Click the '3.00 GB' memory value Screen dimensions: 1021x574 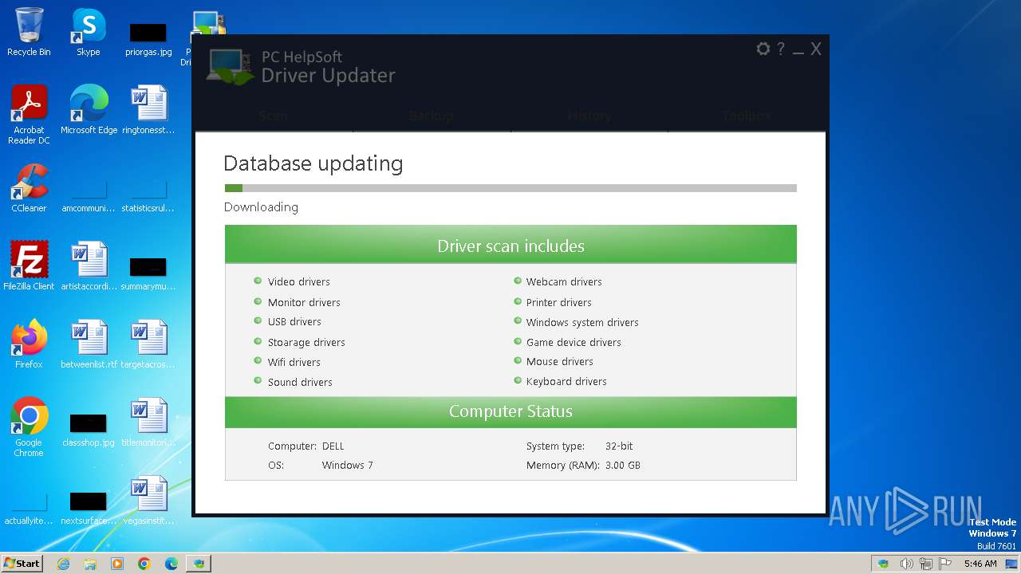coord(623,466)
